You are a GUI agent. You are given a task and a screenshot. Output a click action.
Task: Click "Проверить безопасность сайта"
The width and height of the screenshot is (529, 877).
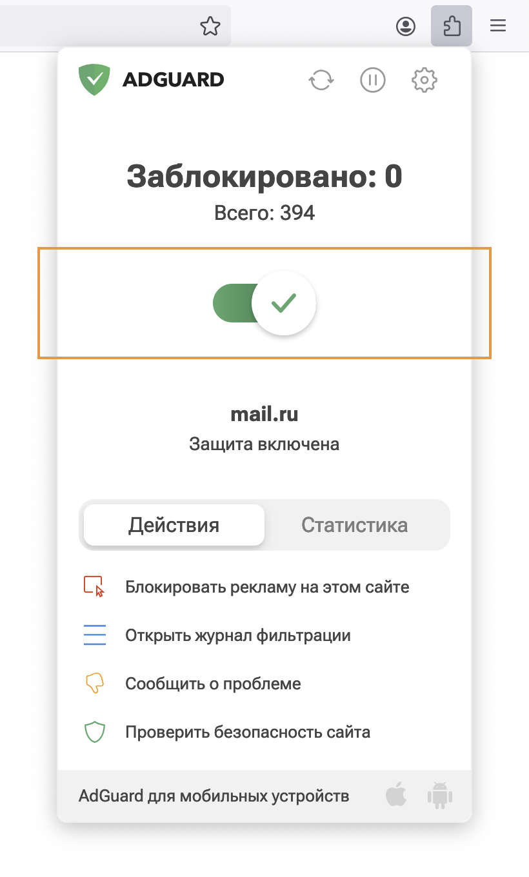(x=248, y=733)
